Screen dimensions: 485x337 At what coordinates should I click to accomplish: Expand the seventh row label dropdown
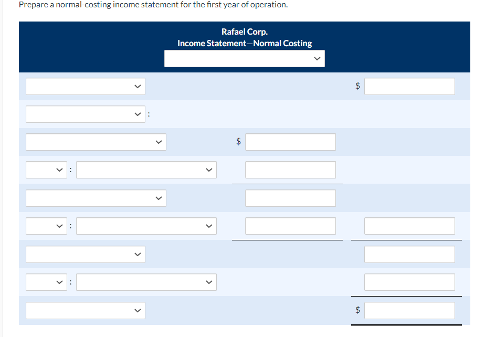pyautogui.click(x=86, y=255)
